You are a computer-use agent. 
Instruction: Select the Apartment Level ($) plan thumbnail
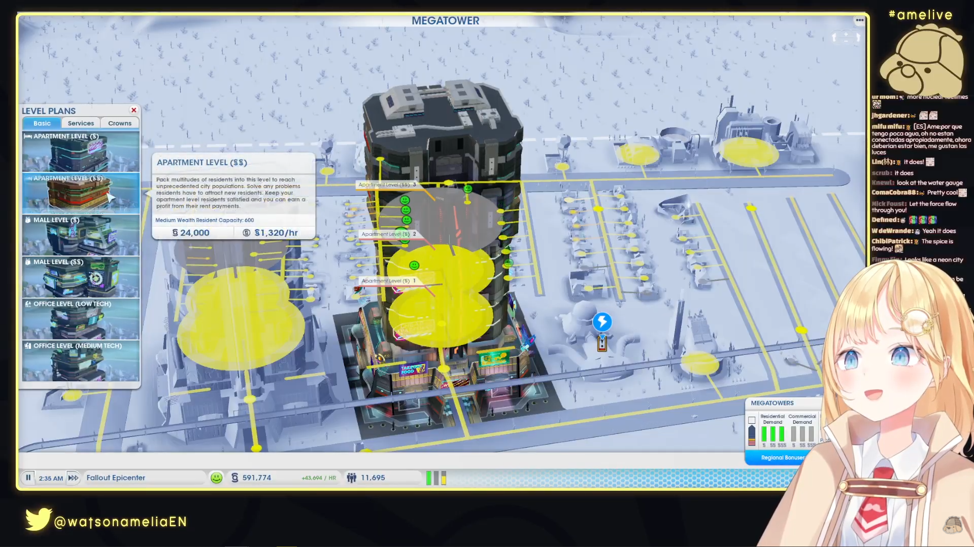(81, 152)
